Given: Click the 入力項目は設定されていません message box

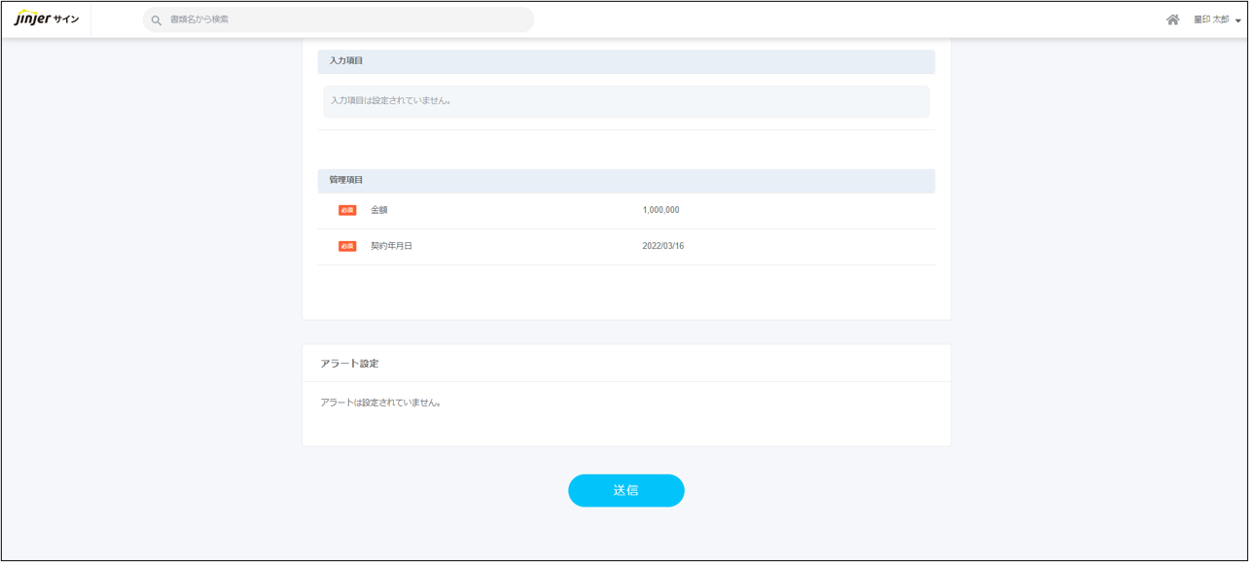Looking at the screenshot, I should (x=625, y=101).
